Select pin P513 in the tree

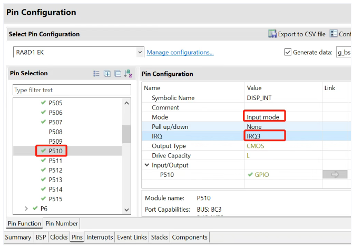55,180
